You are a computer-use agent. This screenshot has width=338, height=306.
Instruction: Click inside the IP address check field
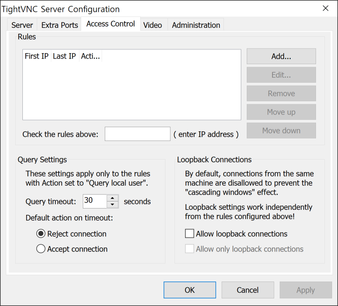tap(137, 134)
